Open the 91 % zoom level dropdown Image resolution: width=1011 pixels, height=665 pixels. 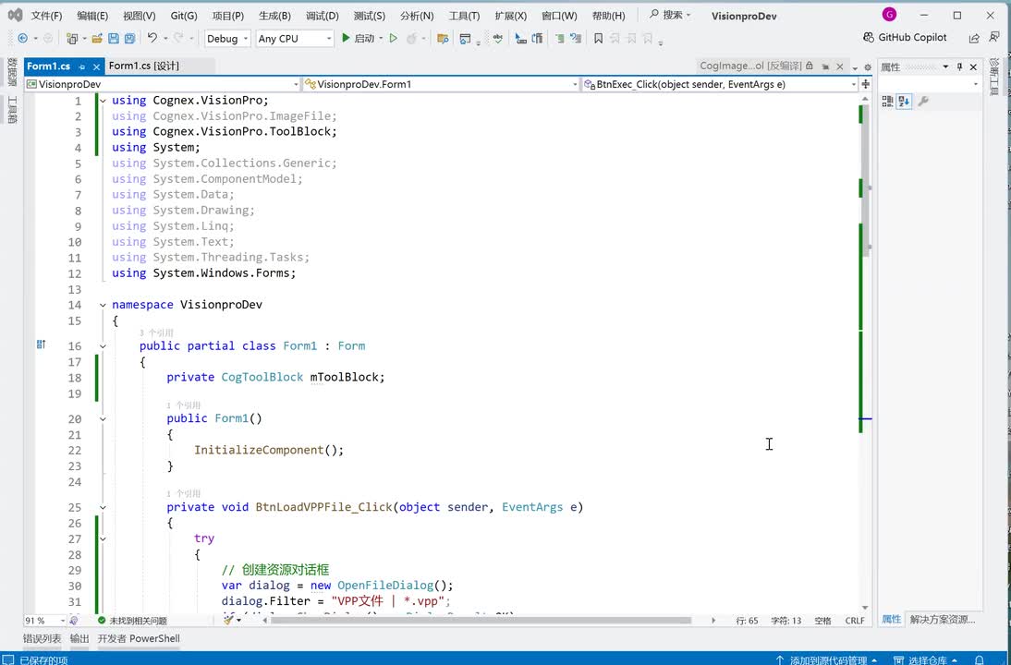coord(45,621)
